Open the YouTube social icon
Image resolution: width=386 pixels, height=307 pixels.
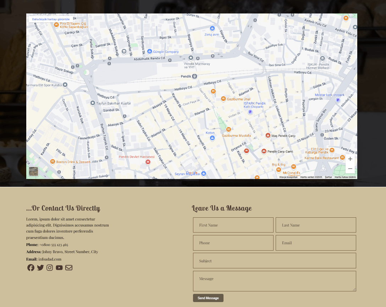pos(59,268)
